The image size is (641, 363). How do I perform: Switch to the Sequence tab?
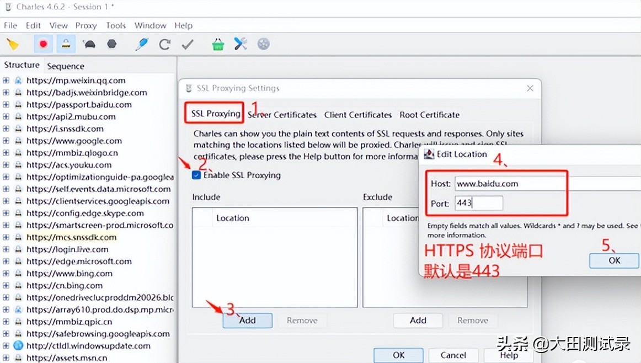[66, 66]
